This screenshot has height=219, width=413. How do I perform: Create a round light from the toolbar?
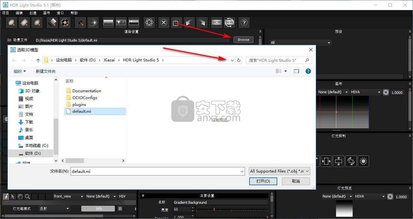pyautogui.click(x=12, y=23)
